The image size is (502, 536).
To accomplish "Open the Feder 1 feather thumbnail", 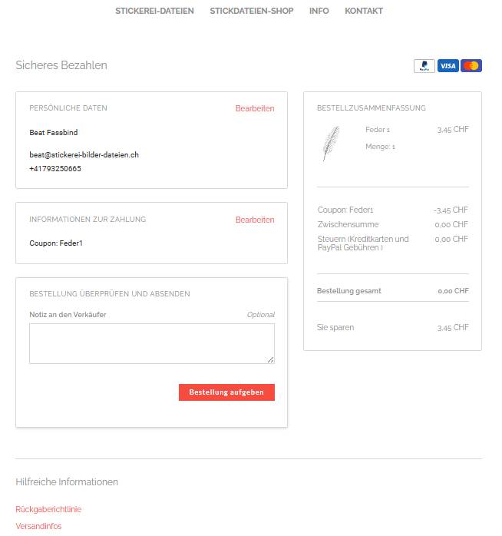I will 331,144.
